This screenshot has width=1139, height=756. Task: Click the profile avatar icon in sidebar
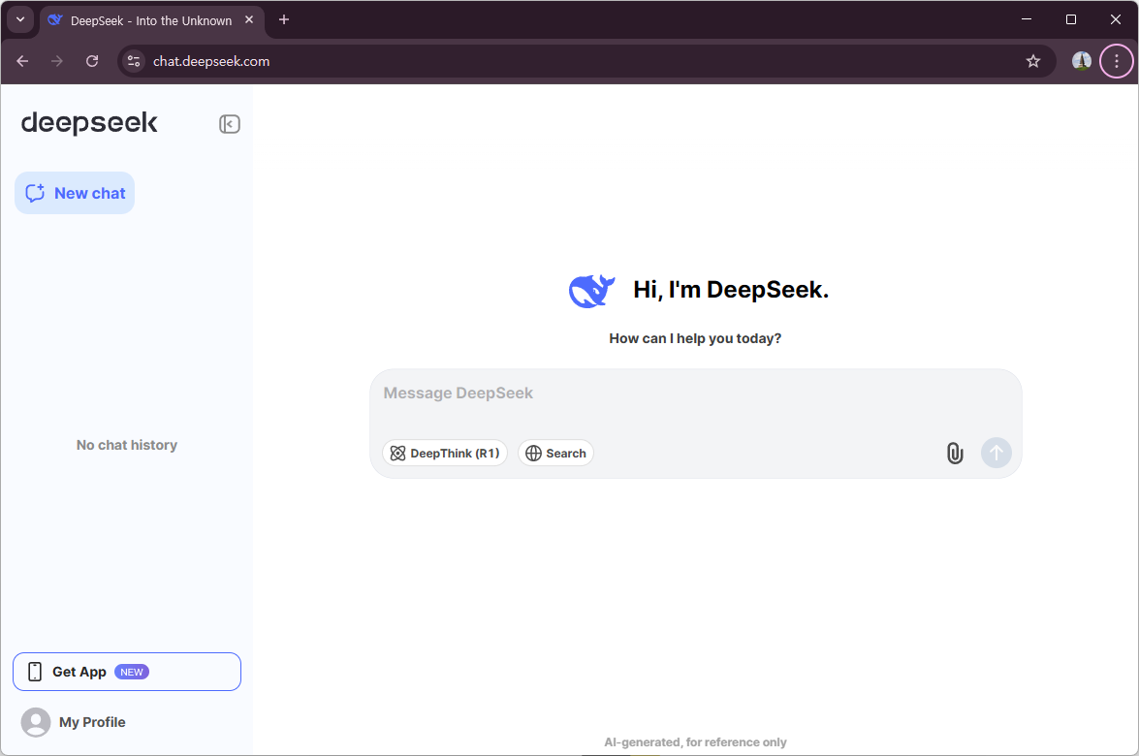[36, 723]
